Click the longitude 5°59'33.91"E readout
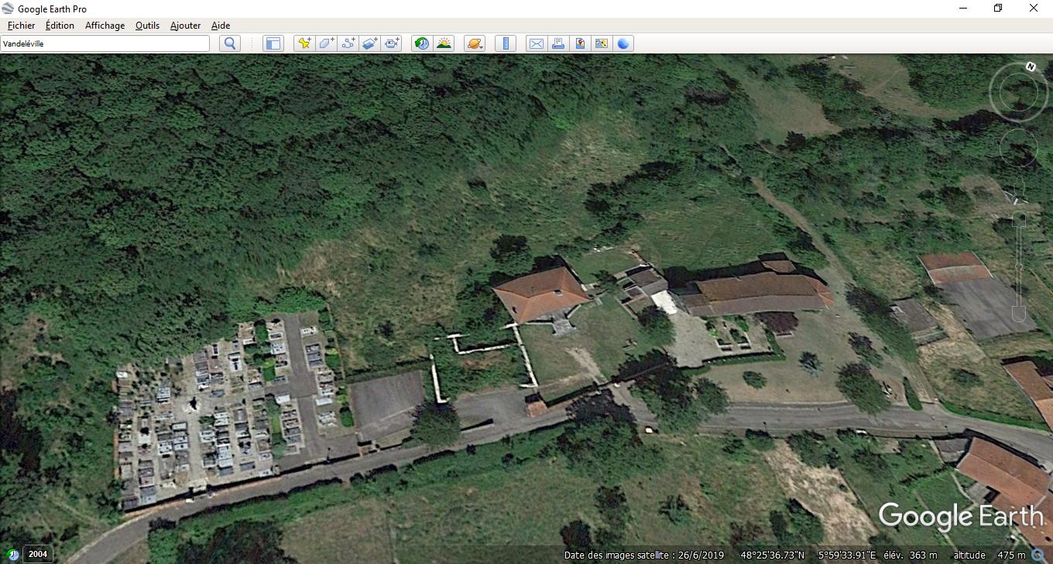The width and height of the screenshot is (1053, 564). pos(847,555)
